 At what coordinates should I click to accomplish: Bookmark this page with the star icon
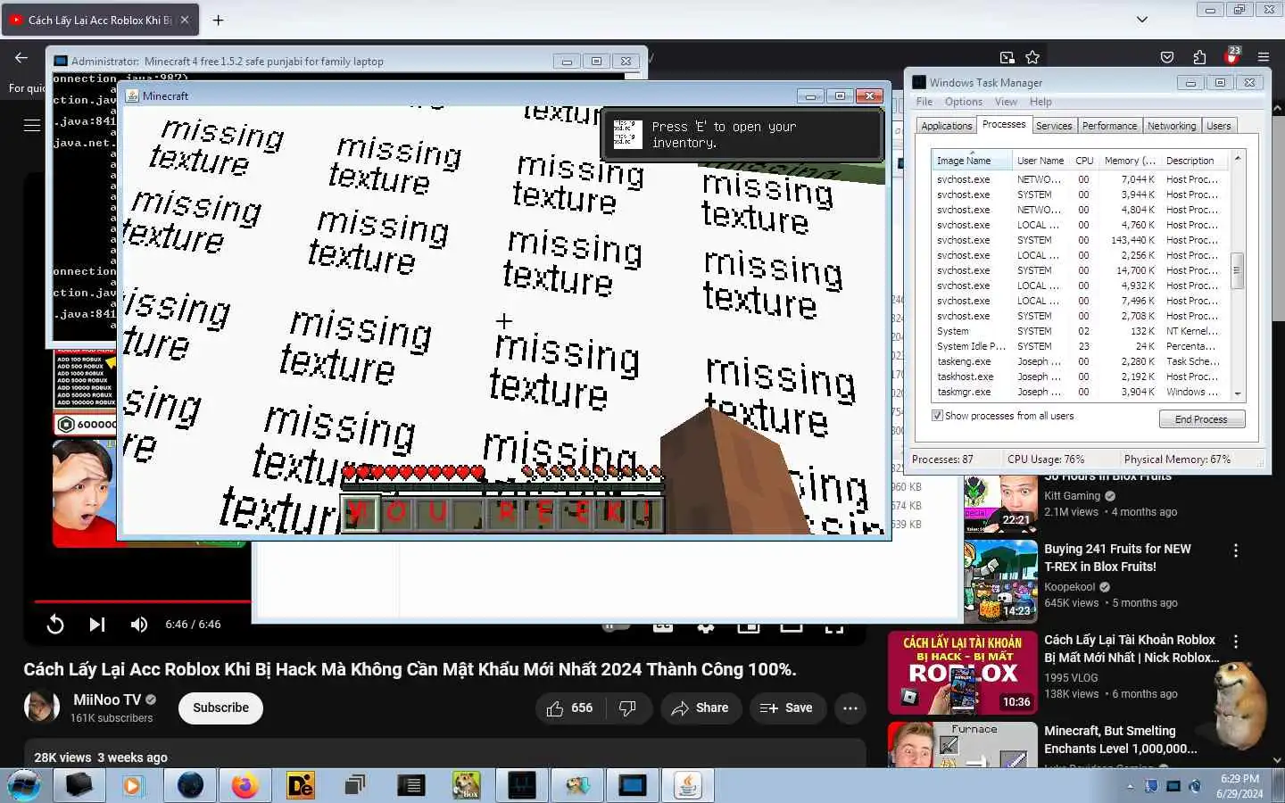(1032, 57)
